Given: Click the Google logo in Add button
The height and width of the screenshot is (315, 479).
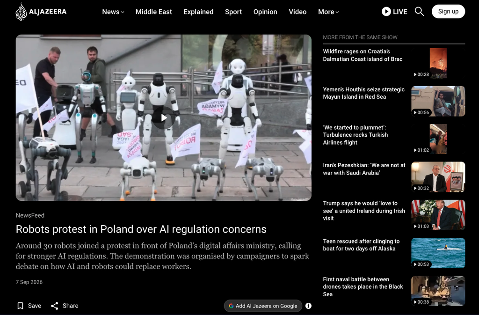Looking at the screenshot, I should pos(231,306).
